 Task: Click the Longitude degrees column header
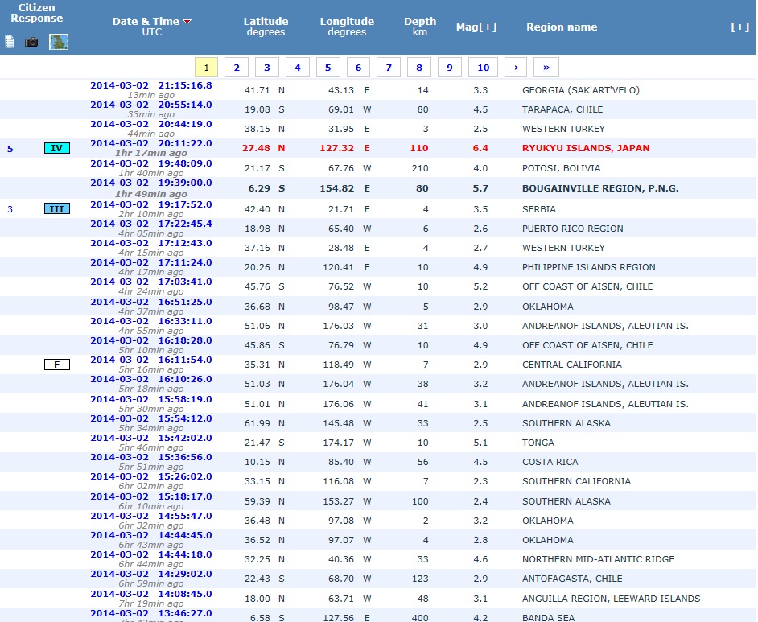point(347,27)
